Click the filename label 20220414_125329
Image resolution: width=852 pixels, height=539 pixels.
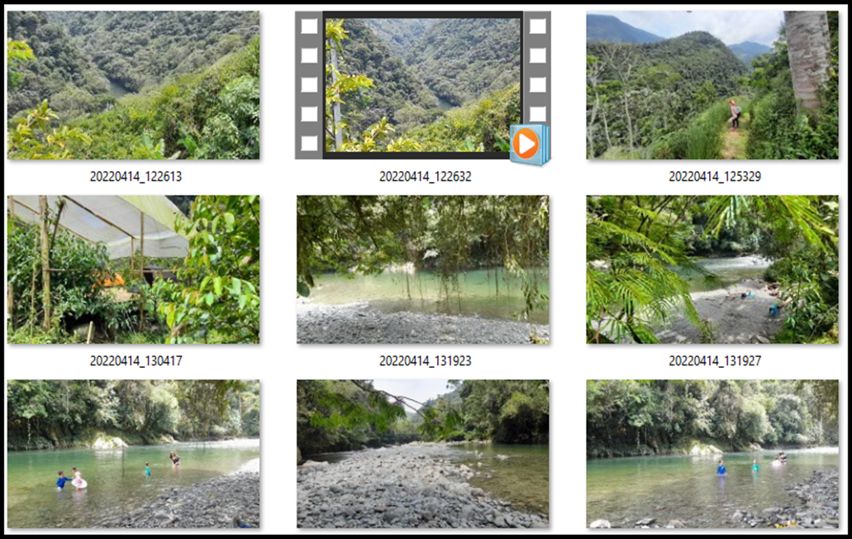point(714,176)
